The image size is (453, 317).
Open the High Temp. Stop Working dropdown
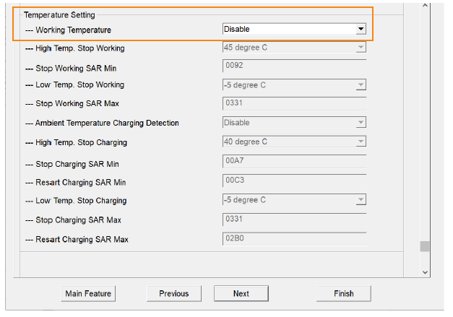click(361, 48)
